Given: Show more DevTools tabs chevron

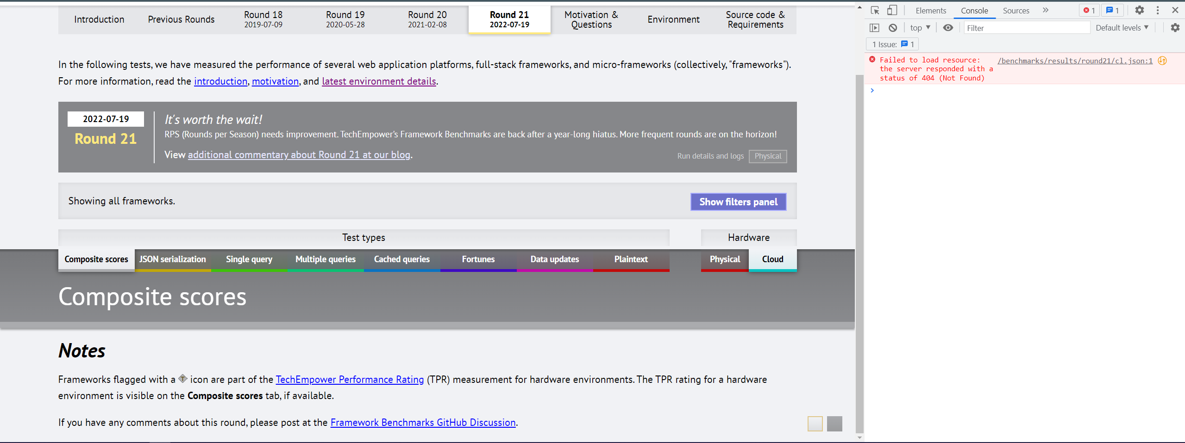Looking at the screenshot, I should click(1046, 10).
